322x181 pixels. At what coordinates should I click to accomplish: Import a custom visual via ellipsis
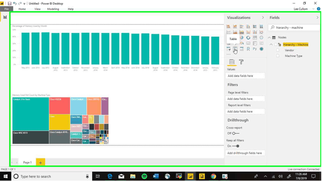pos(228,54)
